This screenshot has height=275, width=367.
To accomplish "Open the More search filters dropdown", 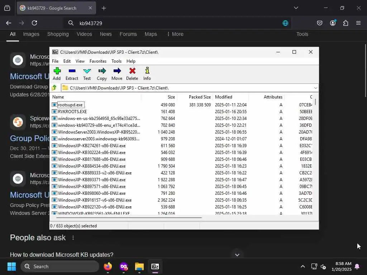I will click(x=175, y=34).
